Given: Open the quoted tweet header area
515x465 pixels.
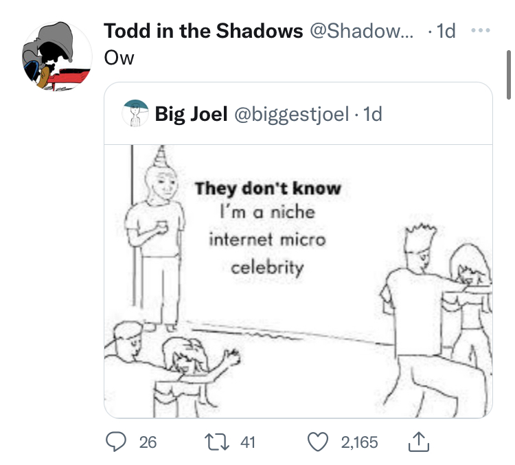Looking at the screenshot, I should pyautogui.click(x=298, y=113).
